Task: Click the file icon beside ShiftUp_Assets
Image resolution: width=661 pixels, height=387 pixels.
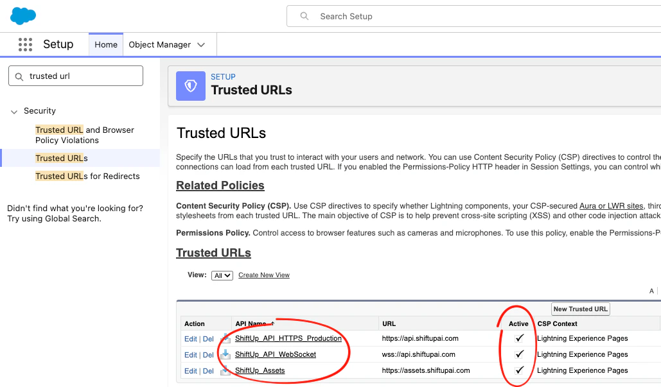Action: click(x=225, y=369)
